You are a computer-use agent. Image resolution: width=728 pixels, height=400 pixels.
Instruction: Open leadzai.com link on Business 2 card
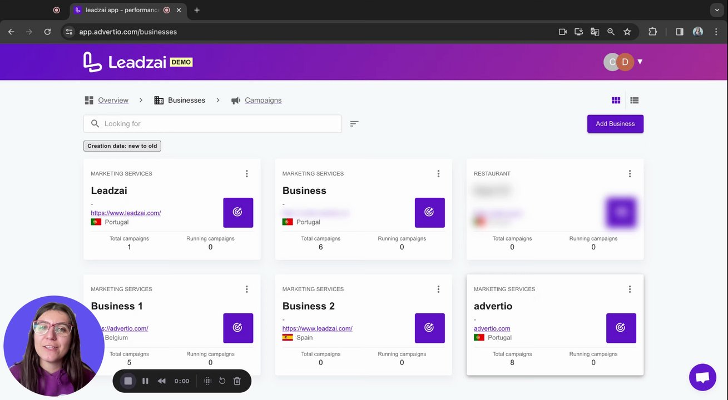coord(317,328)
